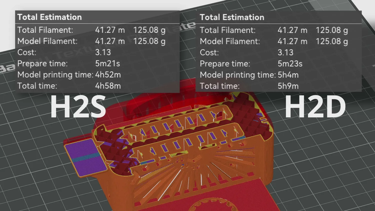Click Model printing time 5h4m value

click(x=288, y=75)
